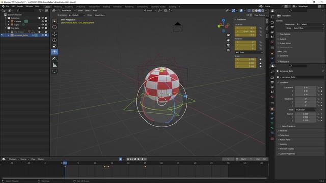Screen dimensions: 326x183
Task: Select the active Transform tool
Action: tap(55, 52)
